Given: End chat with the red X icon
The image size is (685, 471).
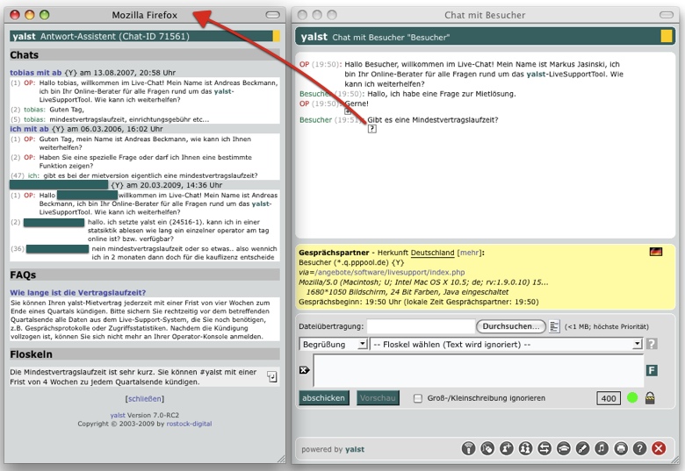Looking at the screenshot, I should point(659,448).
